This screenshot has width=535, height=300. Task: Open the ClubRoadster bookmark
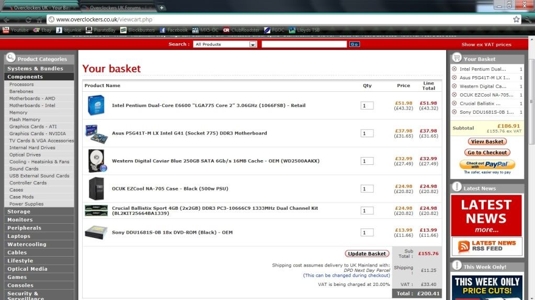pyautogui.click(x=241, y=30)
